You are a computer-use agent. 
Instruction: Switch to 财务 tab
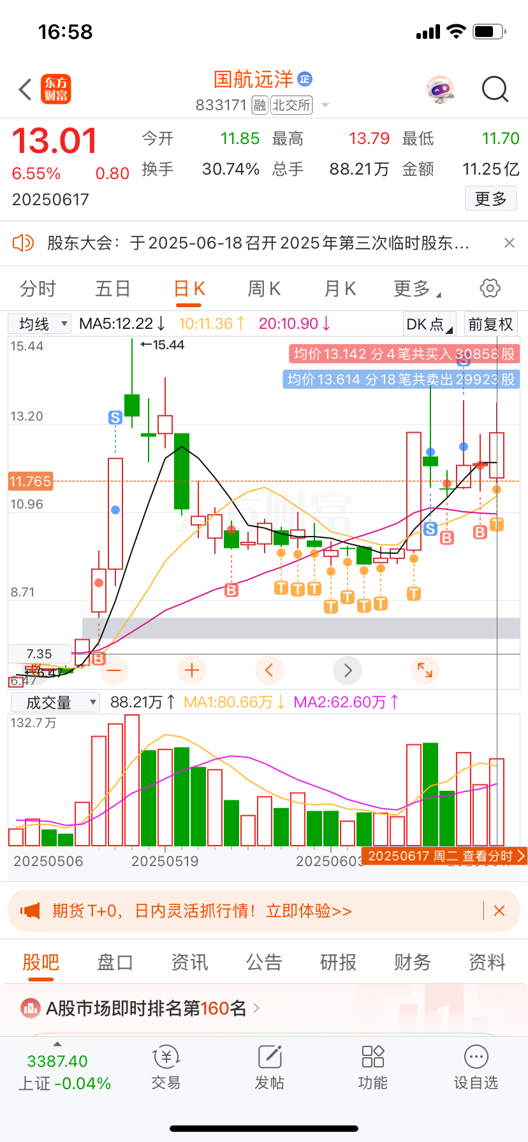click(412, 962)
